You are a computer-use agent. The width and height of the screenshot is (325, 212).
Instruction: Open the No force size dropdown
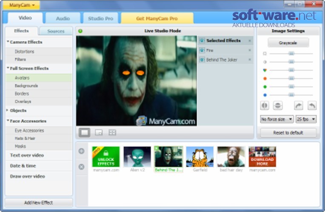tap(277, 119)
